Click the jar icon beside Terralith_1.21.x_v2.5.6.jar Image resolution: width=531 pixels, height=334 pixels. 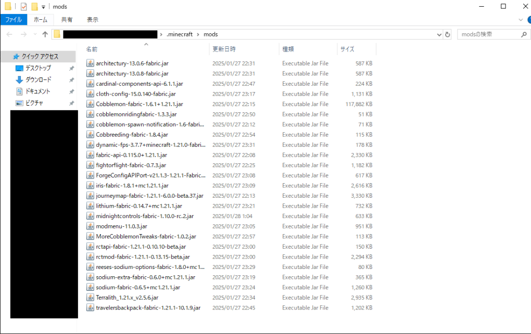tap(90, 298)
